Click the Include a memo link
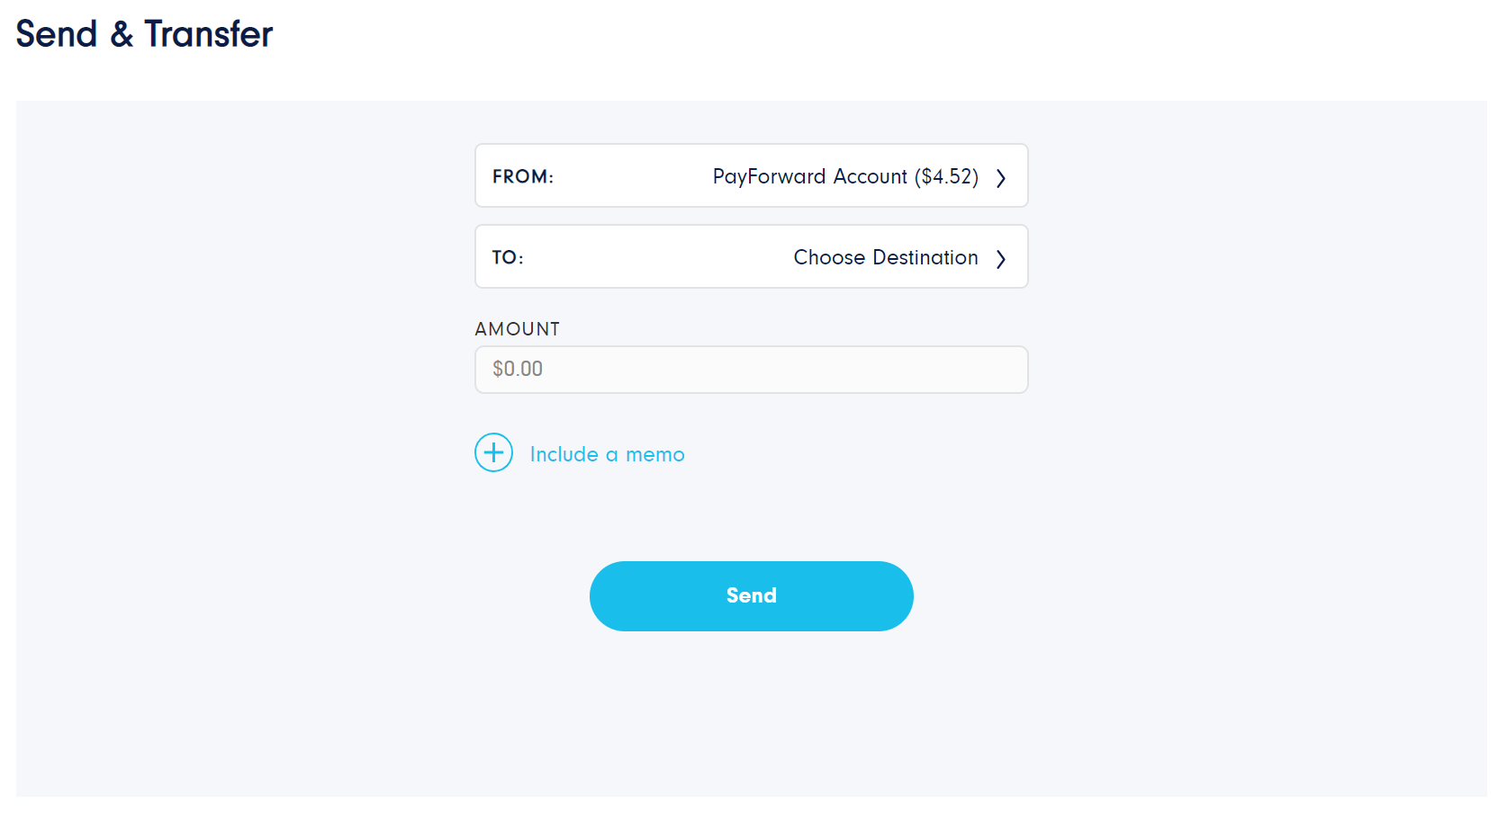This screenshot has height=822, width=1507. (607, 454)
